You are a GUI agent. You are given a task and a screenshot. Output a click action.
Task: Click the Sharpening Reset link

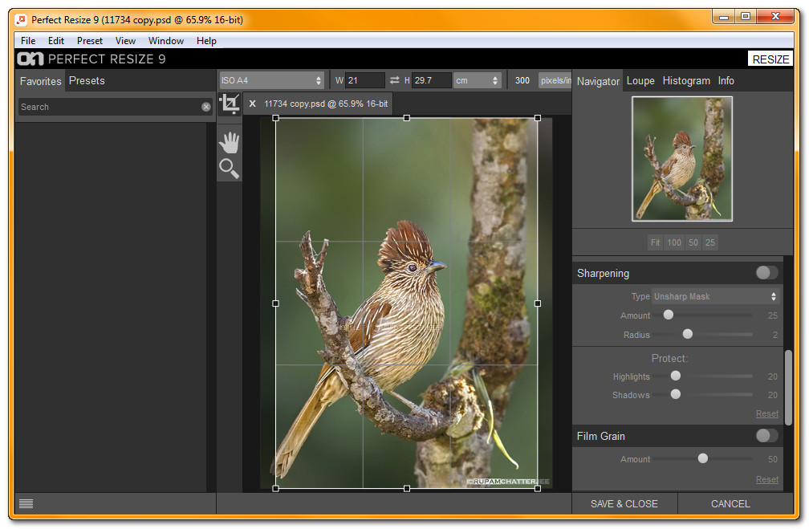click(x=767, y=413)
